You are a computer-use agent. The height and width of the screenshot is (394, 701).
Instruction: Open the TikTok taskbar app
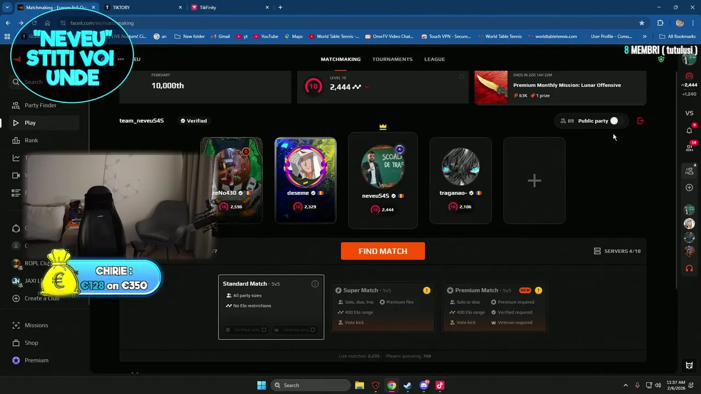440,385
